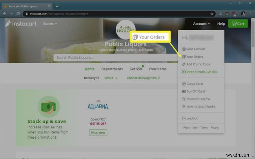Image resolution: width=255 pixels, height=159 pixels.
Task: Switch to the Departments tab
Action: tap(112, 69)
